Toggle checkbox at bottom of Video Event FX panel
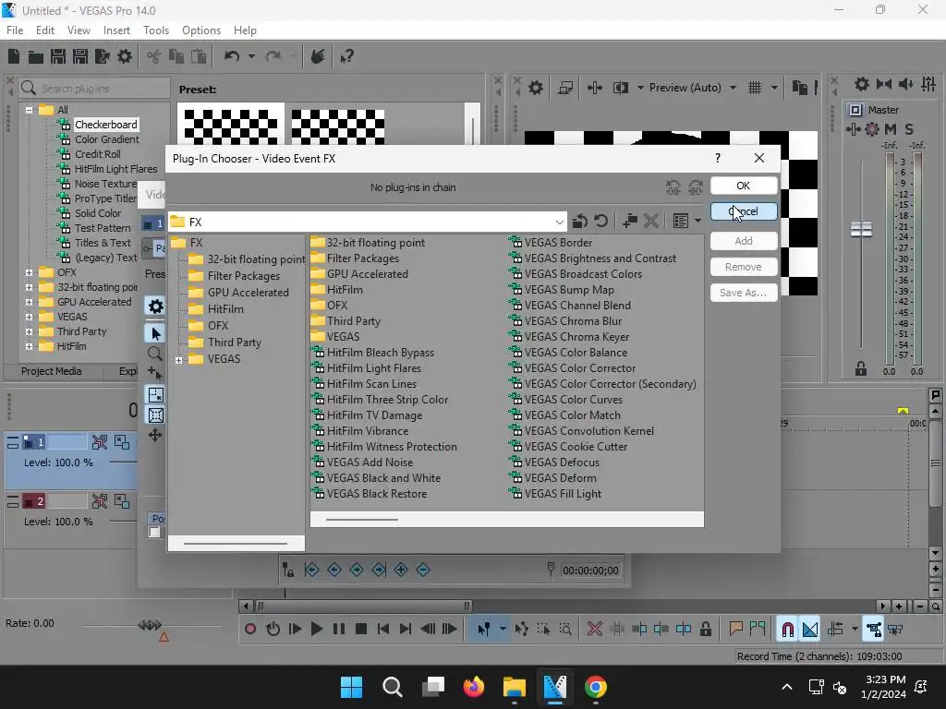The height and width of the screenshot is (709, 946). click(154, 532)
